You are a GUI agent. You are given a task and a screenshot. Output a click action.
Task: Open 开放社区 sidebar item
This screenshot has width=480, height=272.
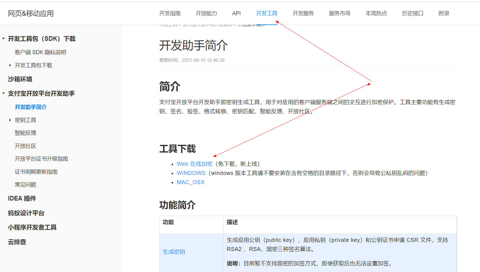pyautogui.click(x=25, y=146)
